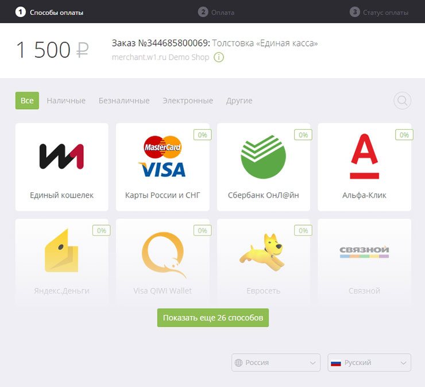Pick the green Сбербанк ОнЛ@йн logo
The height and width of the screenshot is (387, 425).
point(263,157)
